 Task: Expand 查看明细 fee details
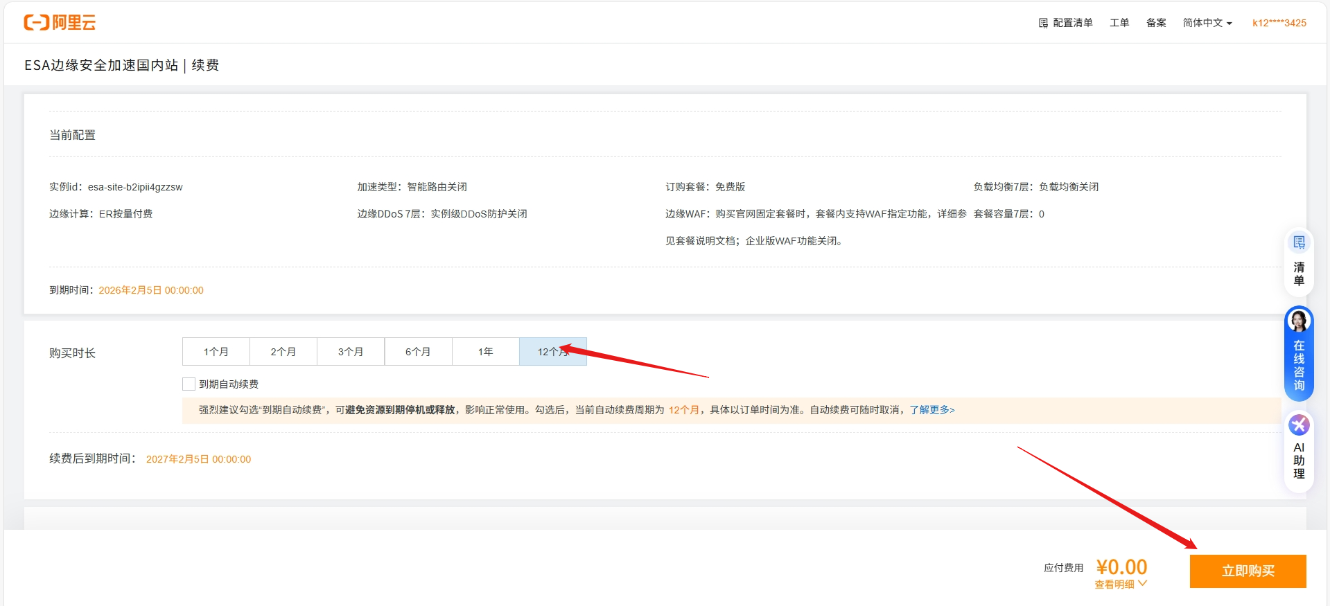1120,584
